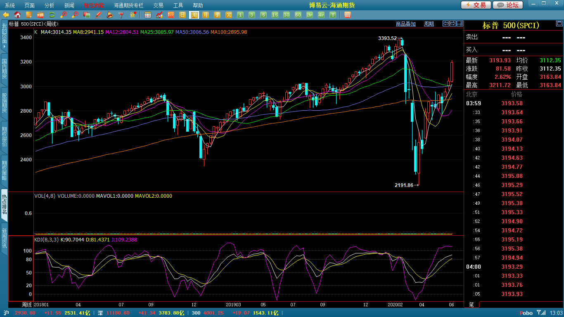Switch chart to 1-minute period
This screenshot has height=317, width=564.
pyautogui.click(x=240, y=15)
